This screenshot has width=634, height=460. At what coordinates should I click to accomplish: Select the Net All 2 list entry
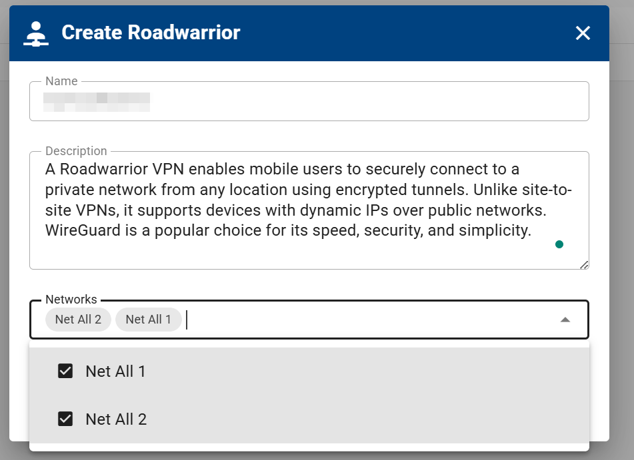[115, 419]
